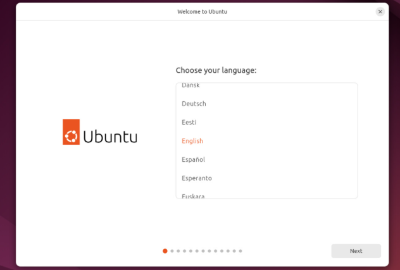Click the second-to-last page indicator dot
The height and width of the screenshot is (270, 400).
pos(234,251)
